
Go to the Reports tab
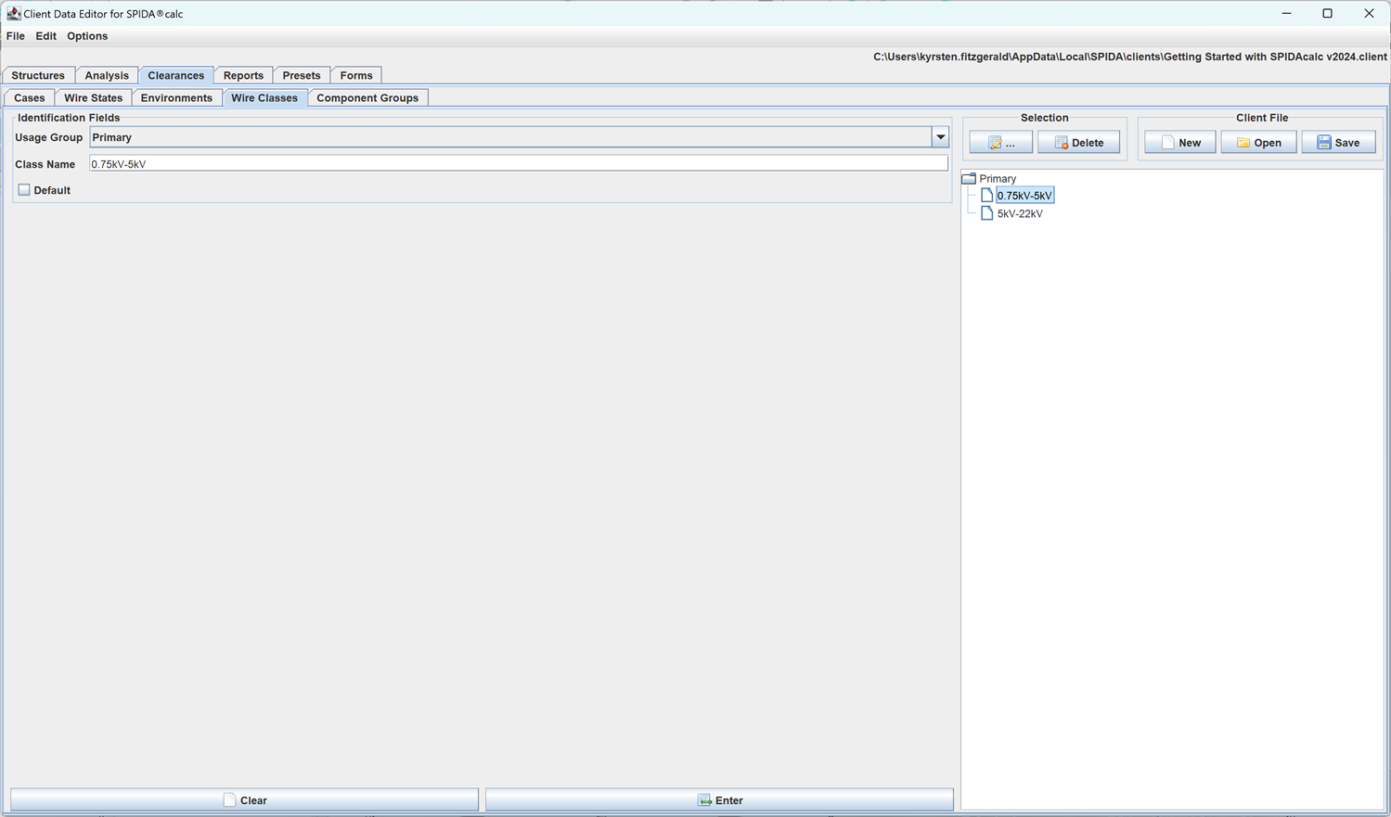244,75
